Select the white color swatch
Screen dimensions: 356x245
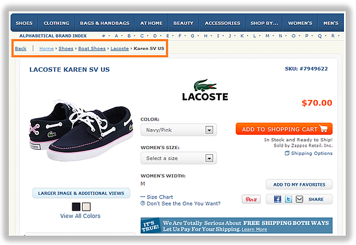[86, 207]
